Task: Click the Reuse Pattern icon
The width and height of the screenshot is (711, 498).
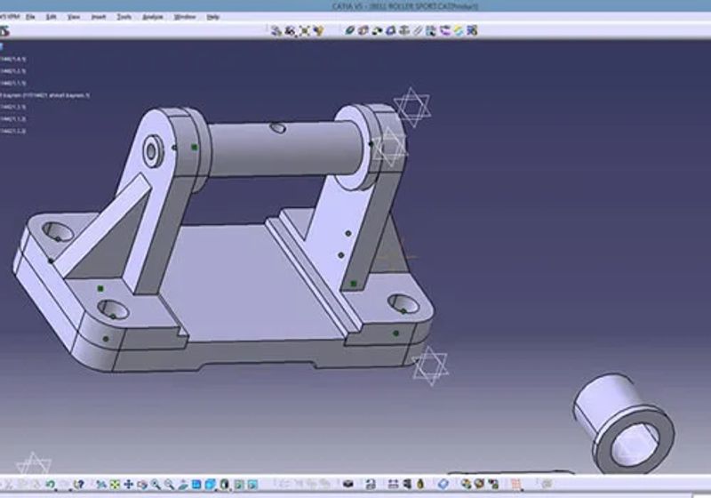Action: 472,30
